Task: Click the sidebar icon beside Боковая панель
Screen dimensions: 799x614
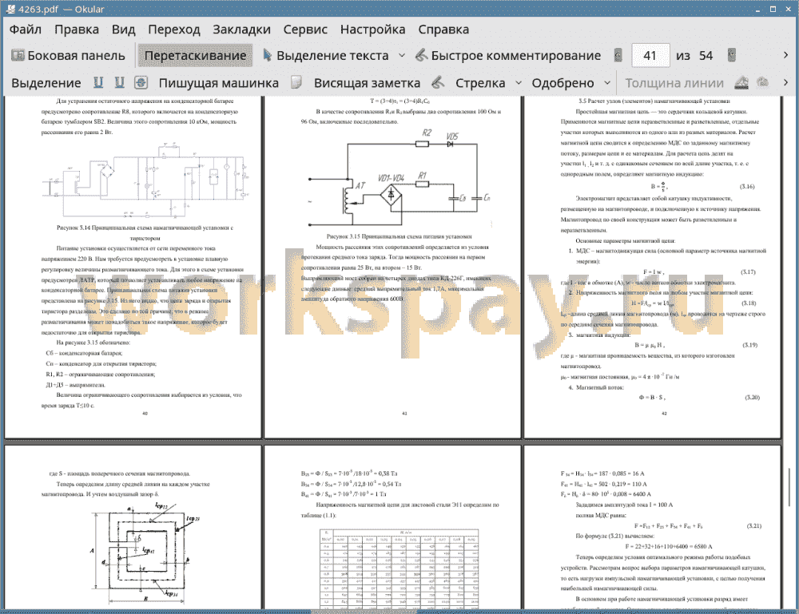Action: tap(18, 55)
